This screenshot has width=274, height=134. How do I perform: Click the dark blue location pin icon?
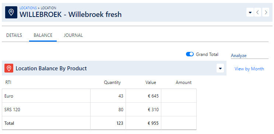(11, 13)
